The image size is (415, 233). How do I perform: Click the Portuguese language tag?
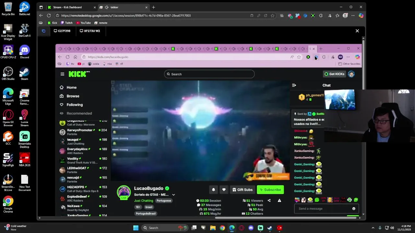point(164,201)
